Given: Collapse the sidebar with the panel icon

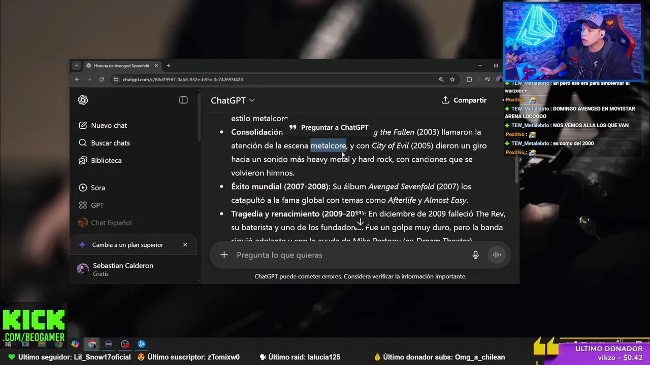Looking at the screenshot, I should 183,100.
